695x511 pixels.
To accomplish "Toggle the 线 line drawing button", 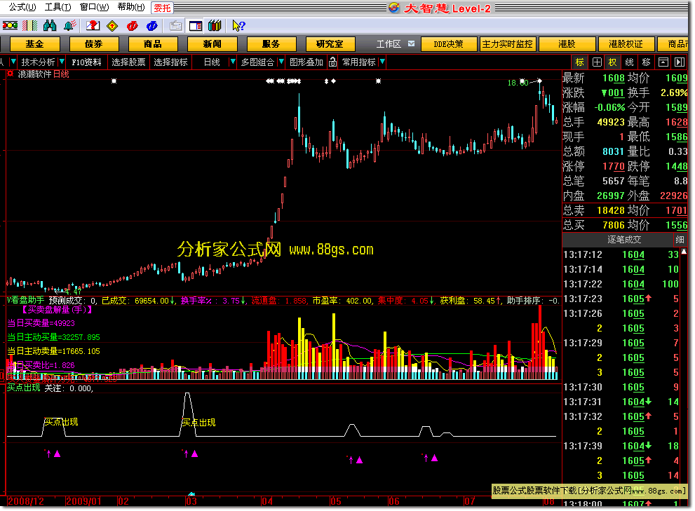I will (x=629, y=62).
